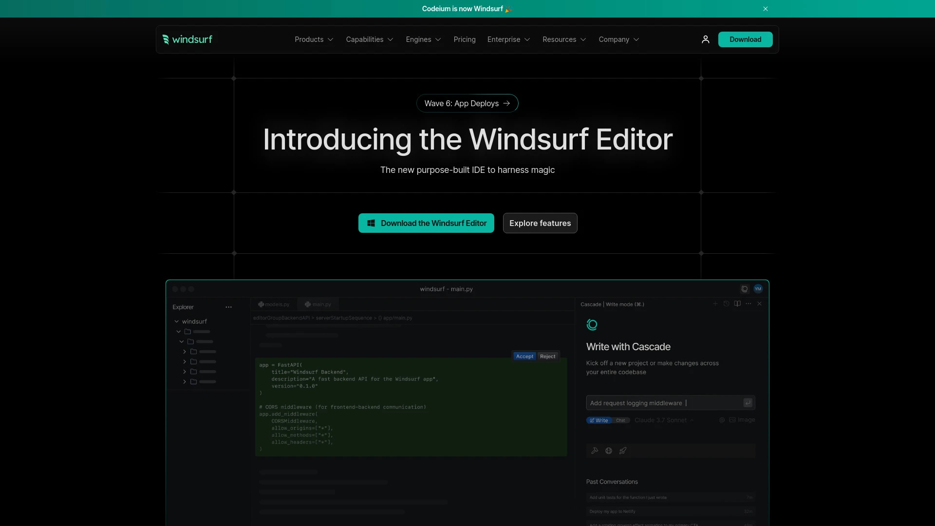This screenshot has width=935, height=526.
Task: Click the Explore features button
Action: [x=540, y=223]
